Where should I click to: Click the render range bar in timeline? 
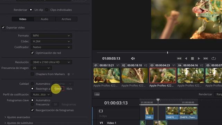point(169,105)
